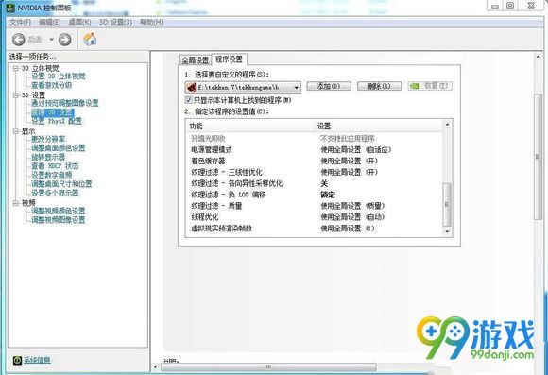Open the 3D 设置 menu

point(115,22)
